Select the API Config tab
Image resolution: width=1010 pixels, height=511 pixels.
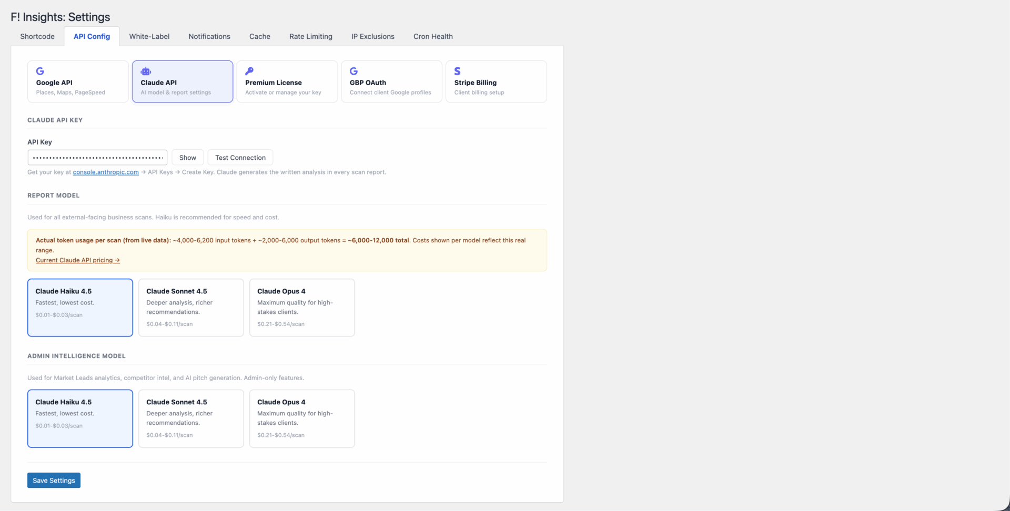92,36
